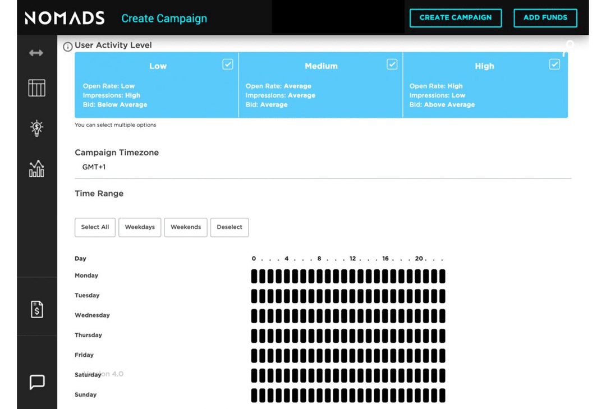Click the Weekends selection button
This screenshot has height=409, width=606.
[185, 227]
